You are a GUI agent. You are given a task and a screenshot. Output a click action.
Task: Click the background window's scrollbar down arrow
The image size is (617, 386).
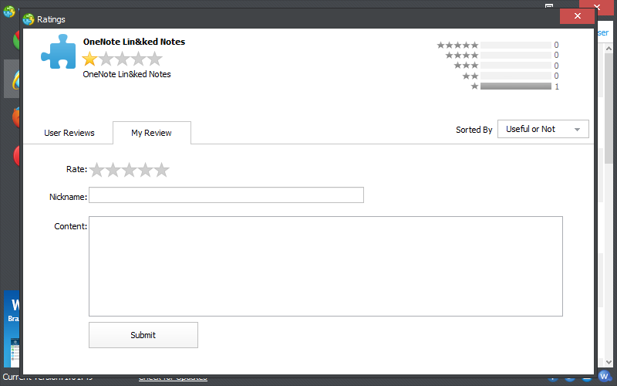(x=609, y=362)
